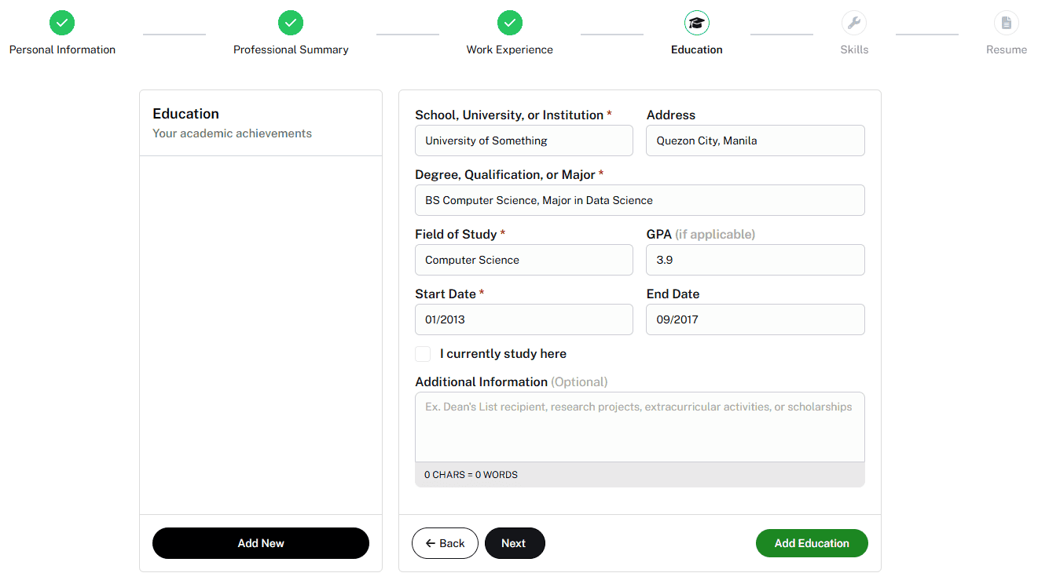Click the Personal Information green checkmark icon

[62, 23]
